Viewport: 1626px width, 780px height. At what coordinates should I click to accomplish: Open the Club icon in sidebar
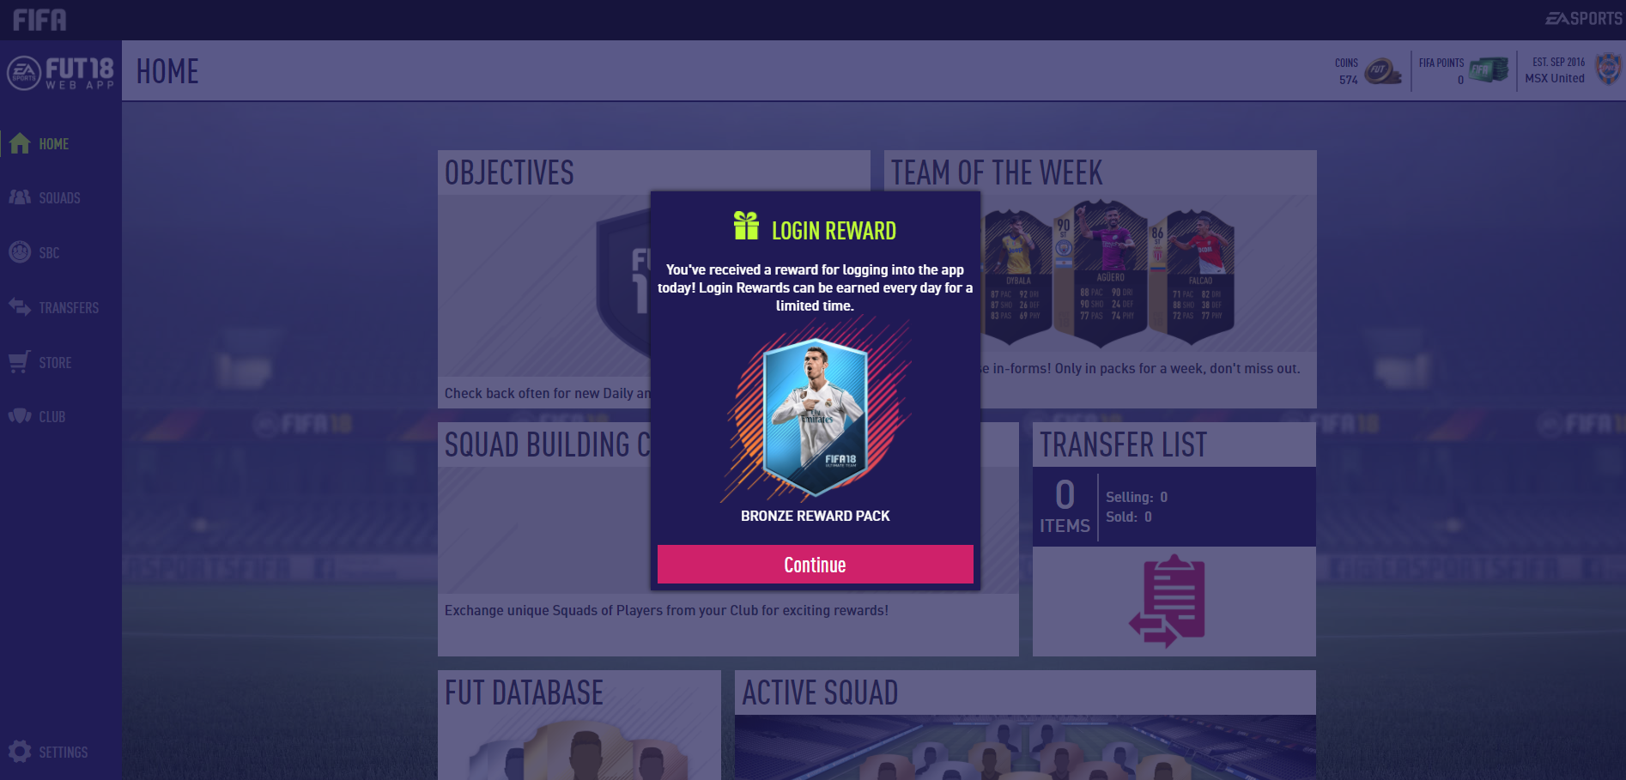20,416
